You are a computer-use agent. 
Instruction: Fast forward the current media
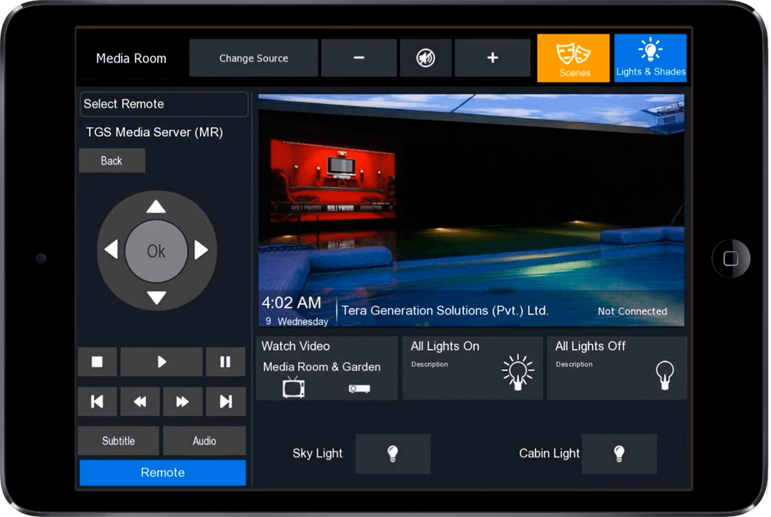pos(182,402)
